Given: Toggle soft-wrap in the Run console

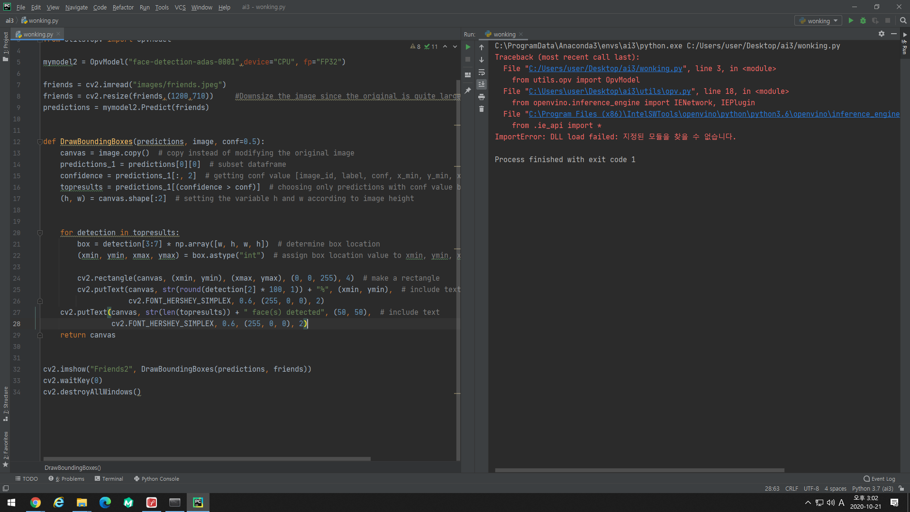Looking at the screenshot, I should (482, 72).
